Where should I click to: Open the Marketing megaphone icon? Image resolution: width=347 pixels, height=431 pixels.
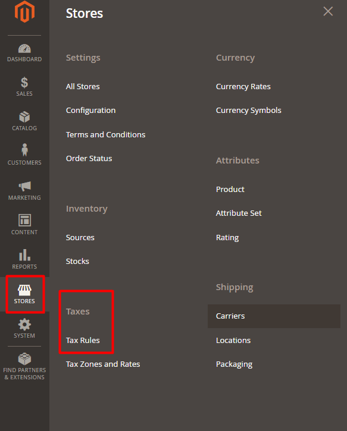24,186
